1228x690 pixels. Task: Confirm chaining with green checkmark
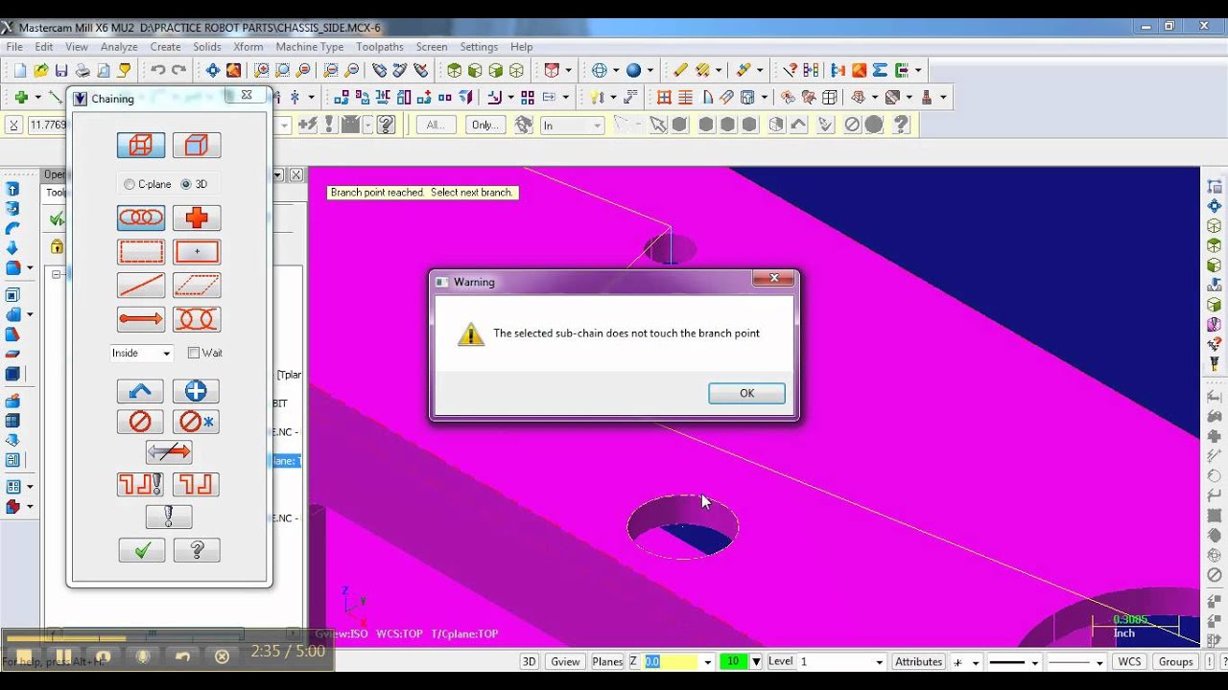pyautogui.click(x=142, y=550)
